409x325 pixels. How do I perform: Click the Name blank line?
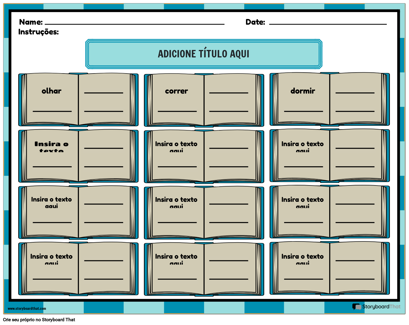[x=134, y=24]
